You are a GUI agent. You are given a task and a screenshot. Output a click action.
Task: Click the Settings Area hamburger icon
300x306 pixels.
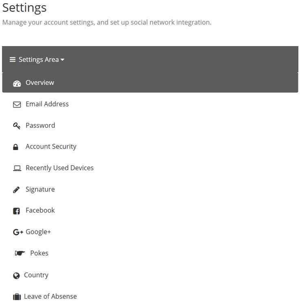pos(13,60)
